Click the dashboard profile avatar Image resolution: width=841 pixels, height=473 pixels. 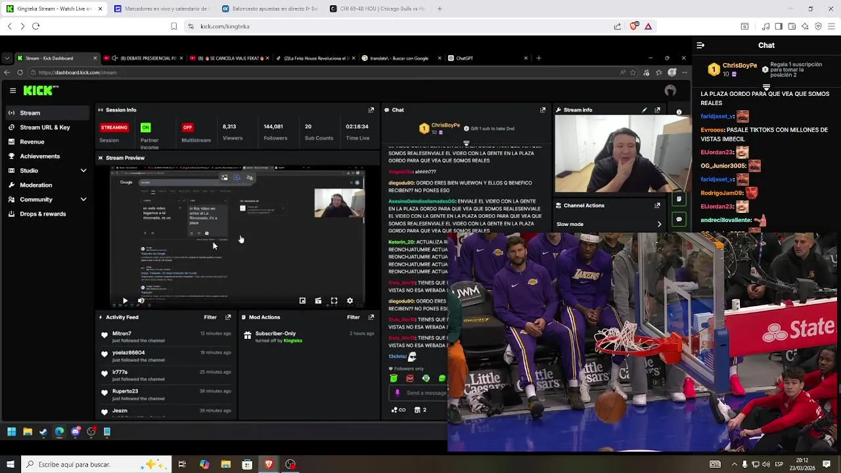670,91
